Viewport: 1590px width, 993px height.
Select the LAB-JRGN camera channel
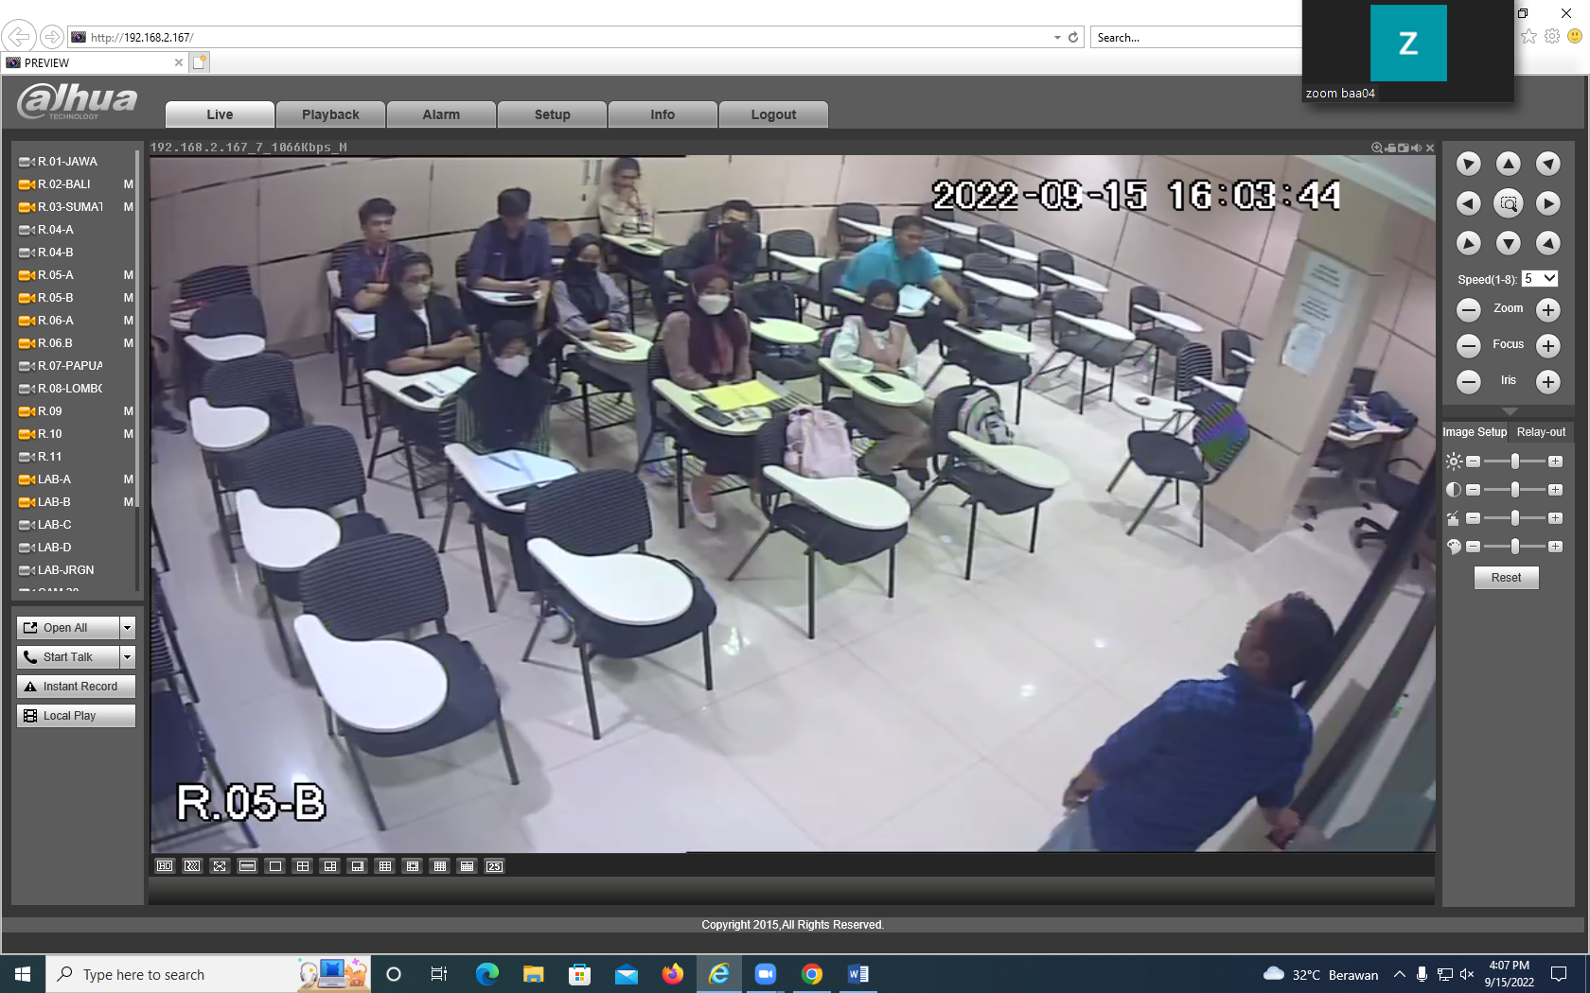tap(65, 570)
